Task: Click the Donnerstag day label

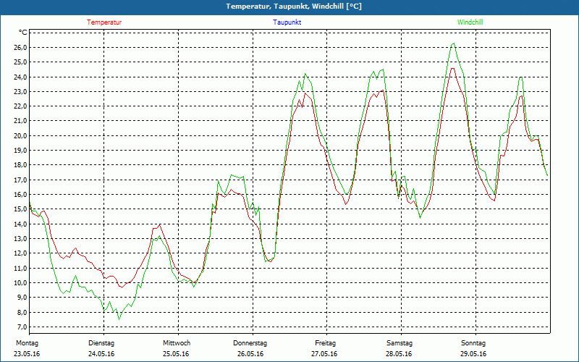Action: (250, 343)
